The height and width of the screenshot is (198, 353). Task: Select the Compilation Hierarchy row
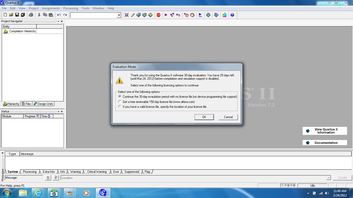click(x=32, y=31)
